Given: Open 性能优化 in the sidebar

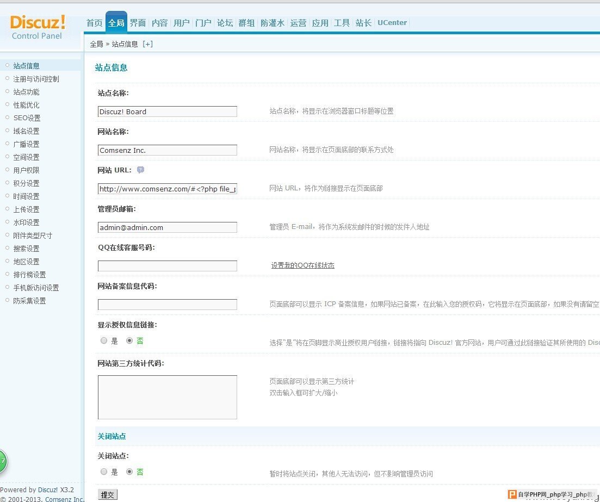Looking at the screenshot, I should click(x=26, y=105).
